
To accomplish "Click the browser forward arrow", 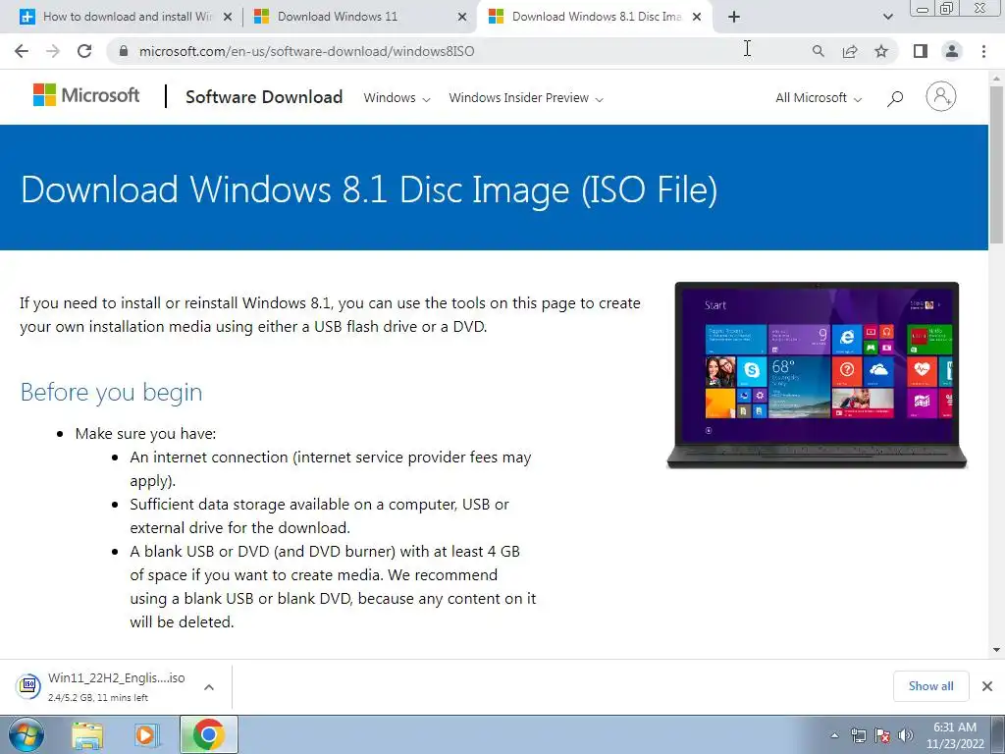I will coord(53,51).
